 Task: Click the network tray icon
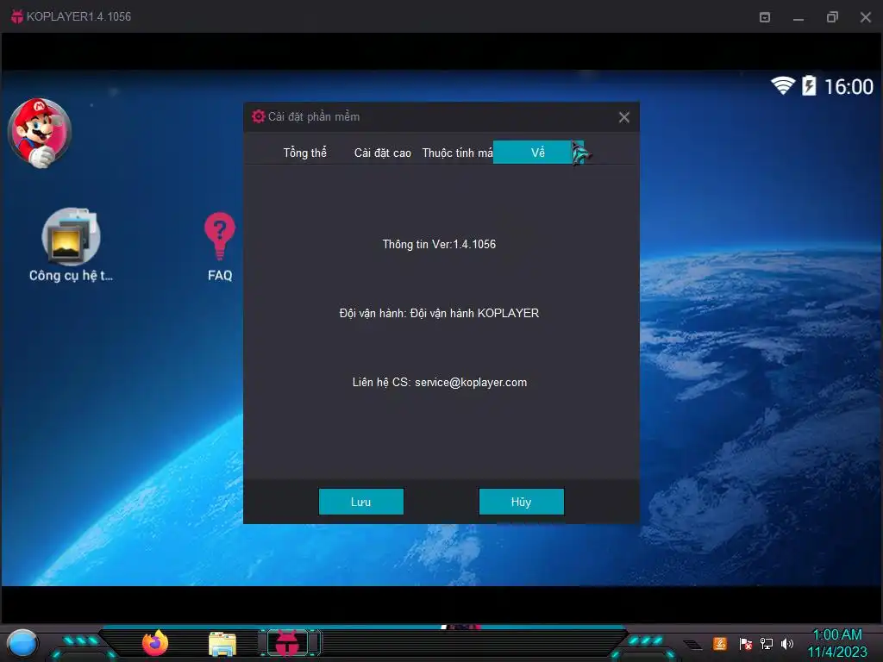[766, 643]
